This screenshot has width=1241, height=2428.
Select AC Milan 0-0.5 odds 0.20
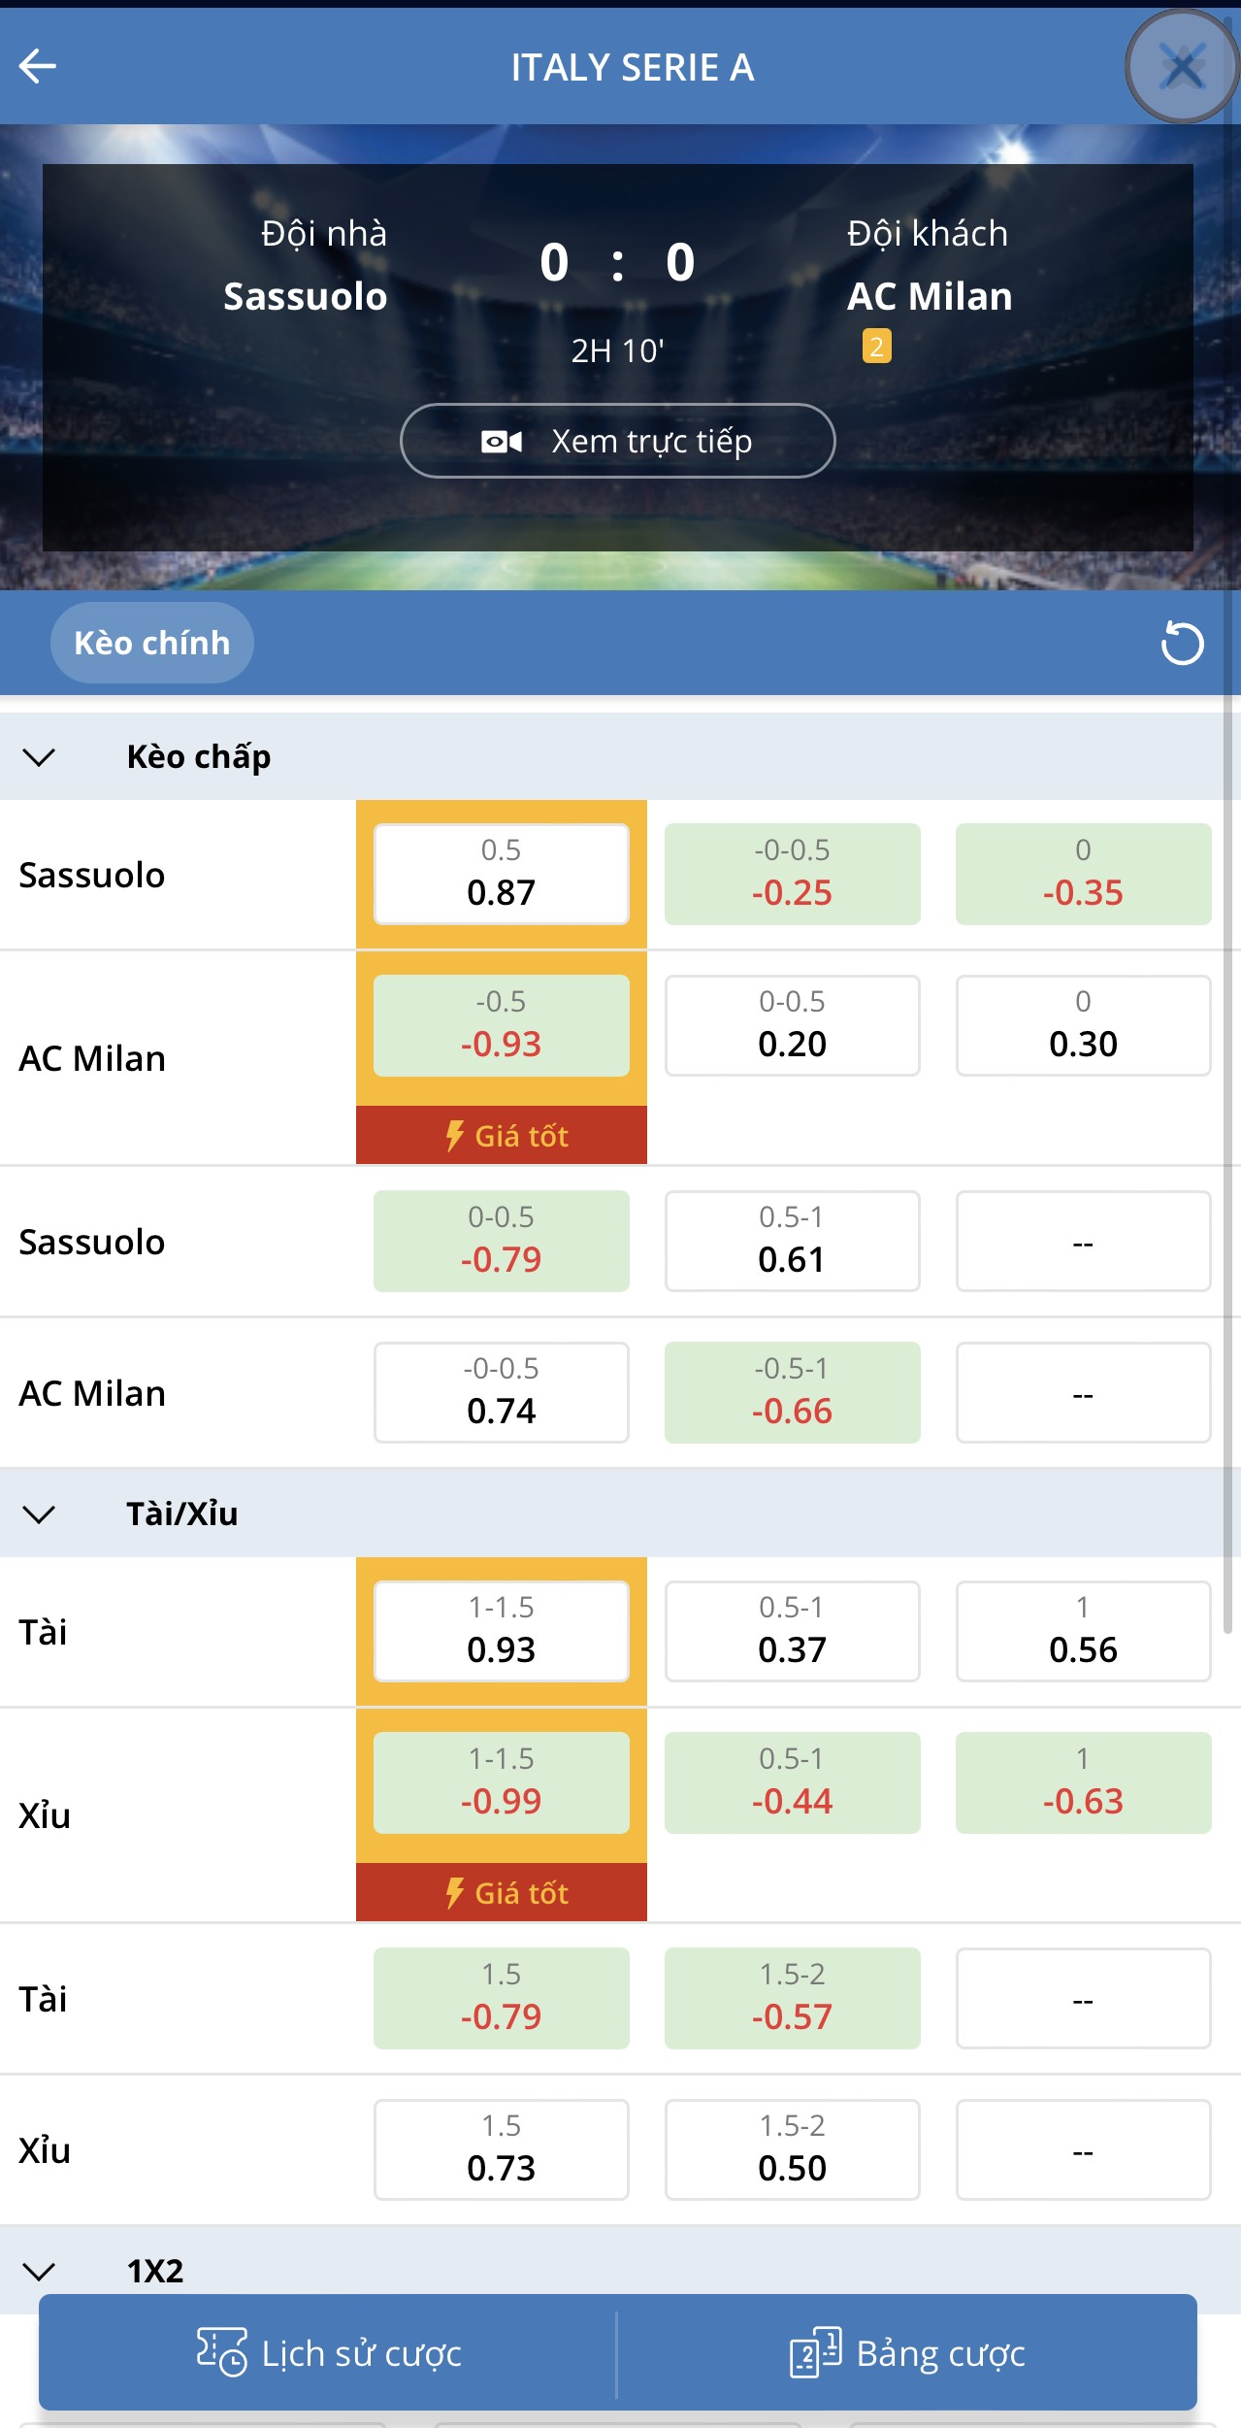(792, 1025)
